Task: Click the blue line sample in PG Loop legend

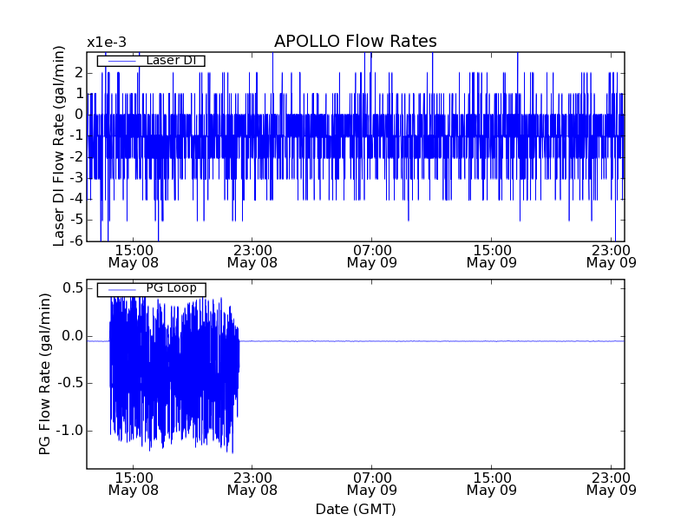Action: [x=120, y=289]
